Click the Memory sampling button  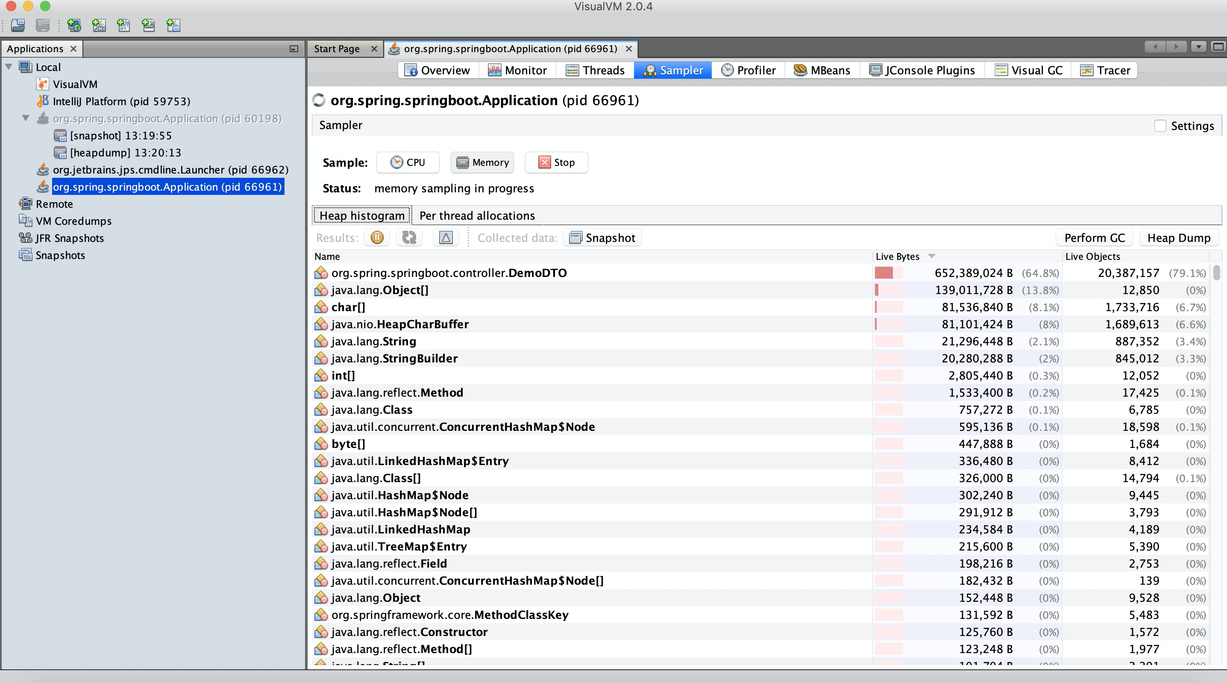tap(482, 162)
